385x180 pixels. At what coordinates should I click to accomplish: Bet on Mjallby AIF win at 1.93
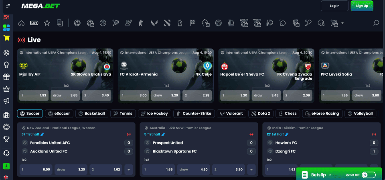click(x=34, y=96)
